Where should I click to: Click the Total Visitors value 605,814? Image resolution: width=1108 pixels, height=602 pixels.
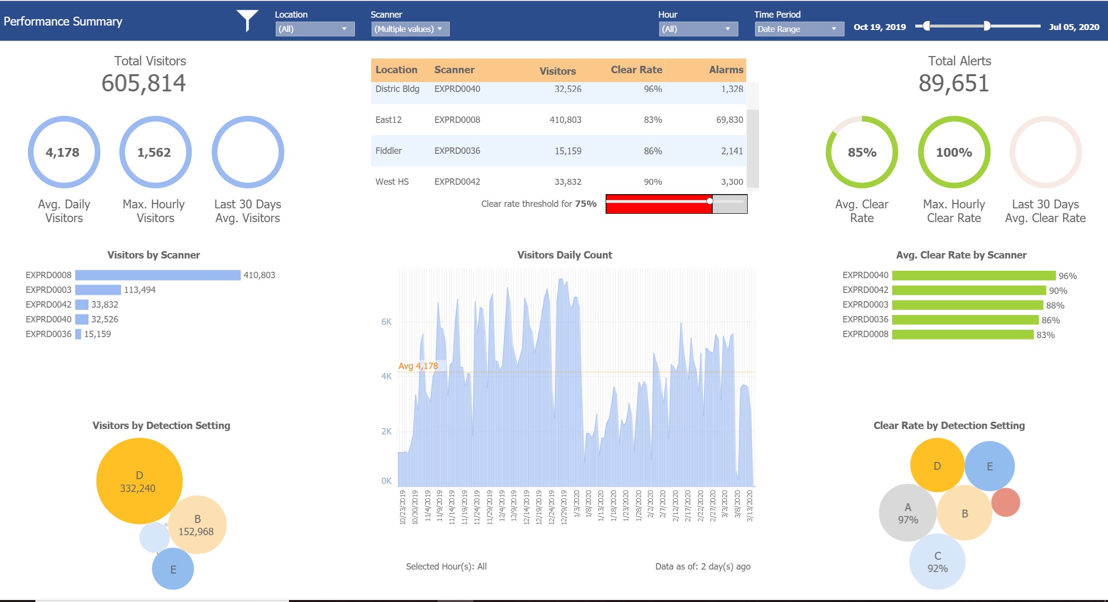coord(144,83)
